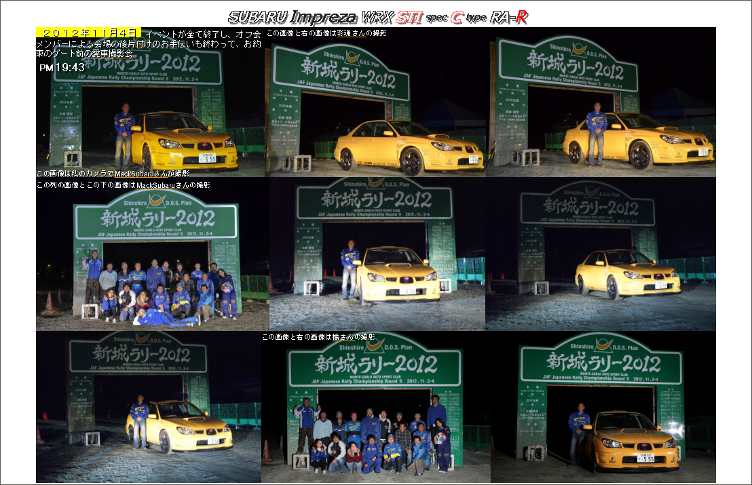Open middle-right photo of car alone
752x485 pixels.
(601, 254)
